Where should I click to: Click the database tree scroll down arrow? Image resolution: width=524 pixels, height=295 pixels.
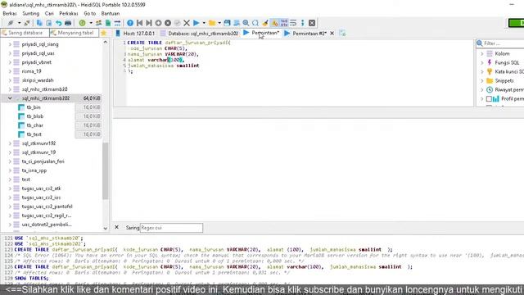[106, 229]
